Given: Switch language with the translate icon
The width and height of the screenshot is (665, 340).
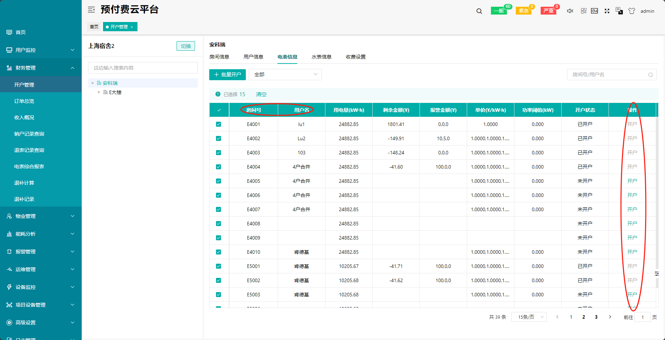Looking at the screenshot, I should (619, 11).
